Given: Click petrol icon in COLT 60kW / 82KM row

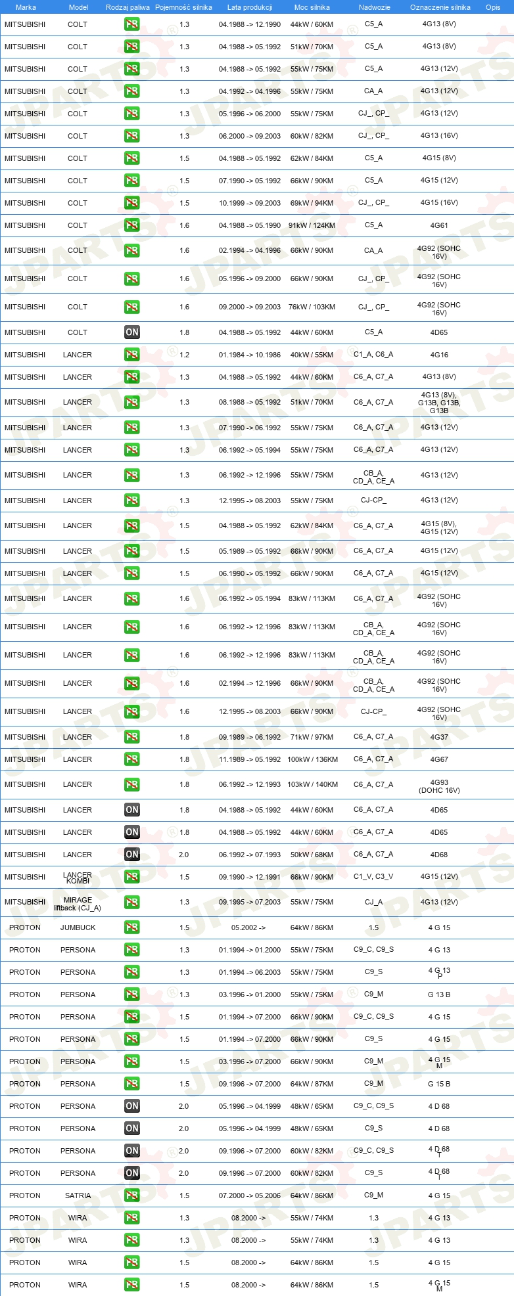Looking at the screenshot, I should [x=132, y=136].
